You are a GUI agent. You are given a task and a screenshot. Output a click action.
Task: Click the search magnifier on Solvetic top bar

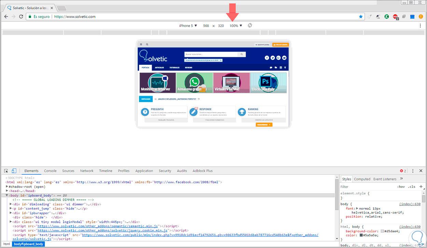147,44
